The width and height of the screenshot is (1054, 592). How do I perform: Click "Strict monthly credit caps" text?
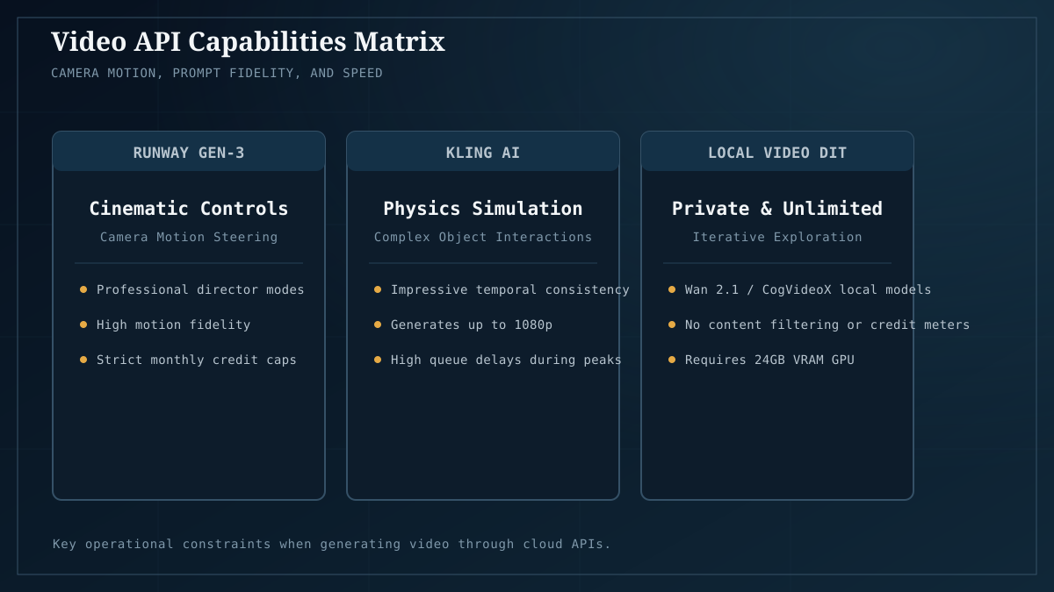197,360
